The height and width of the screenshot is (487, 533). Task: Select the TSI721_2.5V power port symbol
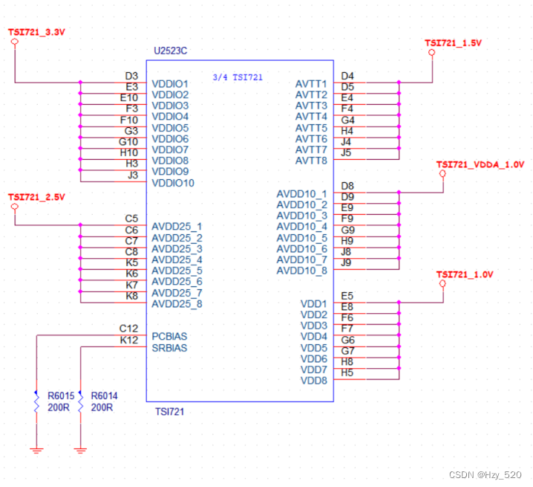(x=15, y=207)
